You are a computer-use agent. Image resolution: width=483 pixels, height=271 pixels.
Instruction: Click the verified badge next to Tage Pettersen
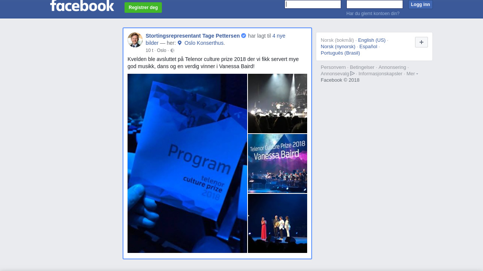point(244,36)
